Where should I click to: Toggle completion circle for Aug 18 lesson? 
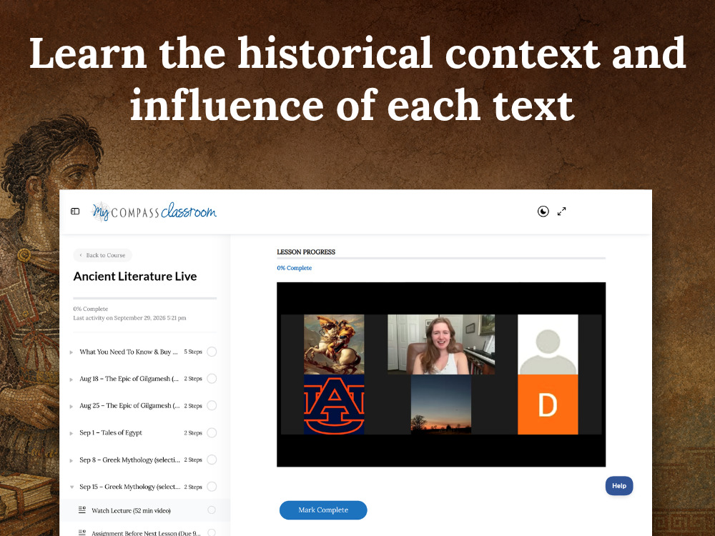pos(212,379)
